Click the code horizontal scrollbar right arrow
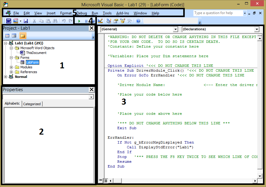The height and width of the screenshot is (187, 266). tap(255, 181)
